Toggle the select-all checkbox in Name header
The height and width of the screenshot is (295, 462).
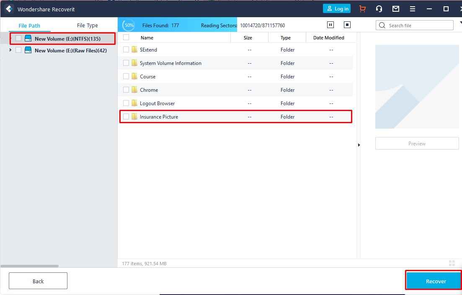click(126, 37)
